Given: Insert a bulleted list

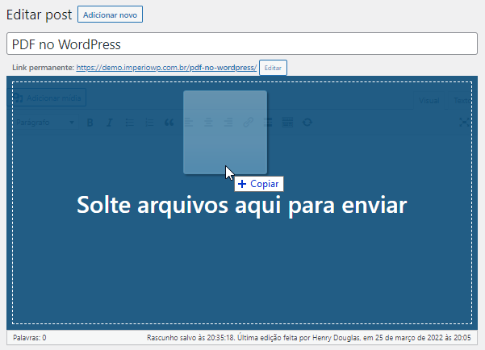Looking at the screenshot, I should pos(129,123).
